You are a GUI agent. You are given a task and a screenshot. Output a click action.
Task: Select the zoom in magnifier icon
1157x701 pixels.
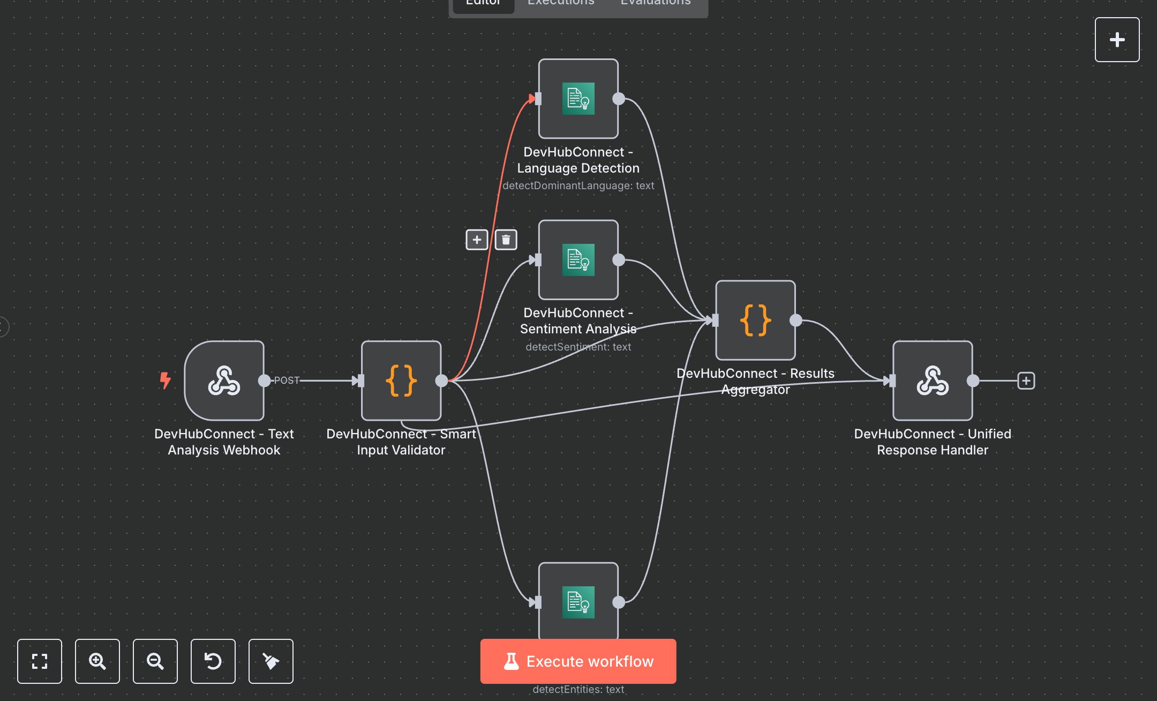click(x=97, y=662)
